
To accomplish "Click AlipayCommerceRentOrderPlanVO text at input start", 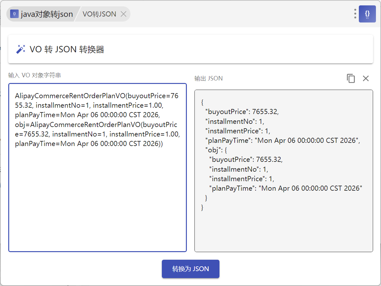I will pos(70,96).
